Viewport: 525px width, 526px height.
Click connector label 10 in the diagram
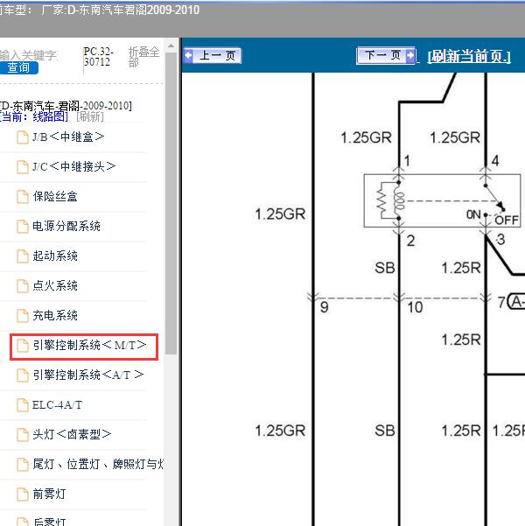click(415, 307)
